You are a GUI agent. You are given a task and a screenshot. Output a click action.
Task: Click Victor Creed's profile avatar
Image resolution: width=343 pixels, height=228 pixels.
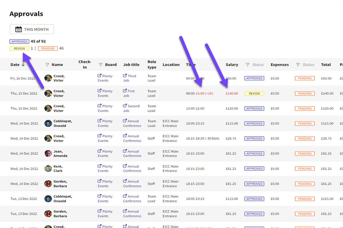48,78
